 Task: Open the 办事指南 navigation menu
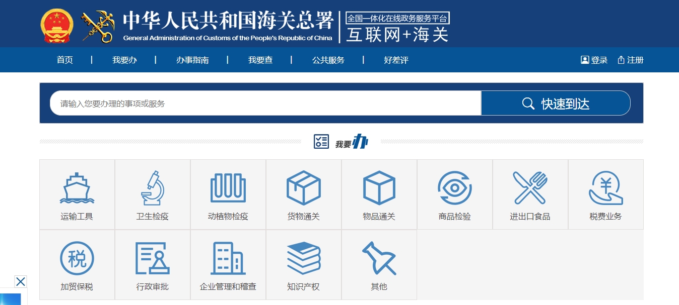(192, 60)
